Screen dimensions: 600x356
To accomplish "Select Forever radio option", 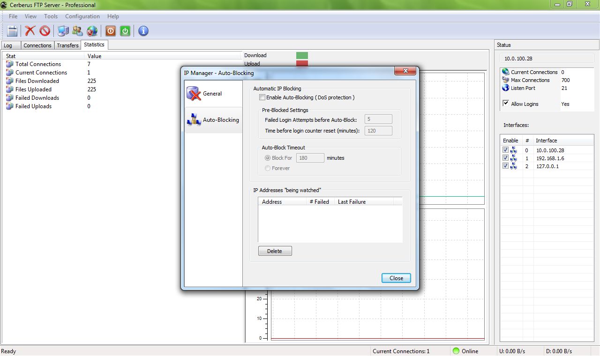I will click(268, 168).
